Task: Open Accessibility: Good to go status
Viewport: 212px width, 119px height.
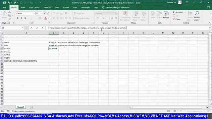Action: tap(23, 111)
